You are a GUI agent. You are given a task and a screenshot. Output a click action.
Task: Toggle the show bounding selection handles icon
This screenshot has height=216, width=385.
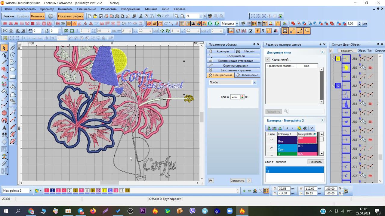click(285, 31)
